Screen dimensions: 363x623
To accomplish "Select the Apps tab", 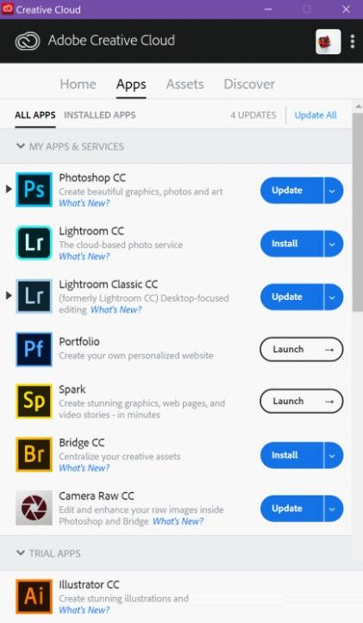I will coord(131,84).
